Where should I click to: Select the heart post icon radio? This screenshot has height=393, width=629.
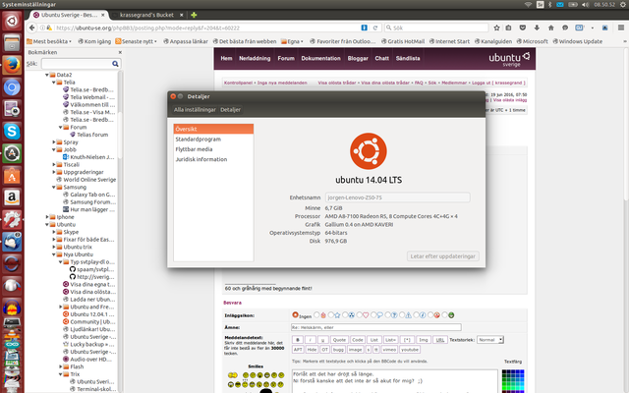[x=360, y=315]
